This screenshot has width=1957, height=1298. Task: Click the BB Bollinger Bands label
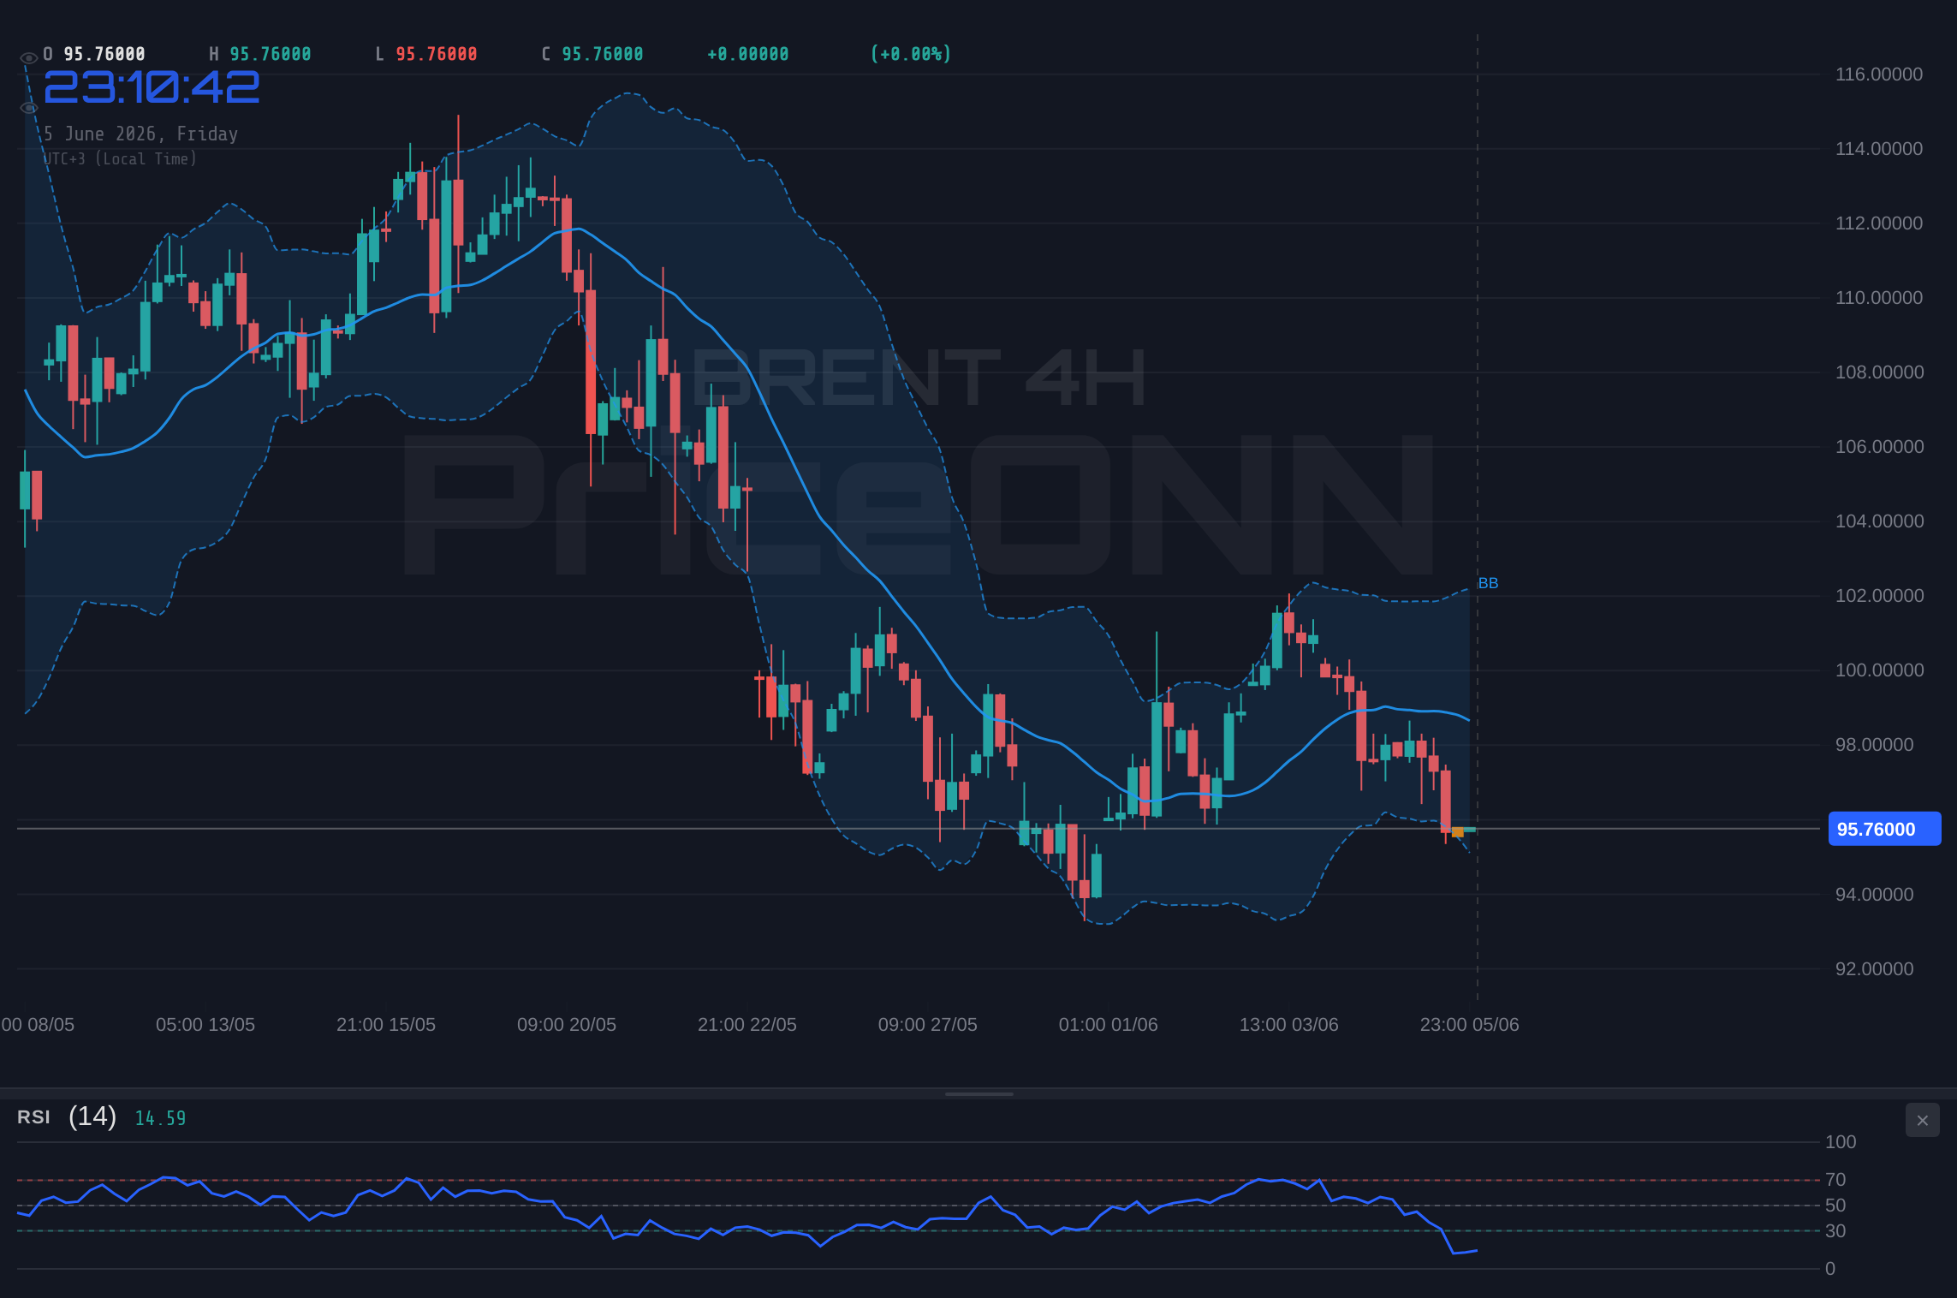point(1488,583)
